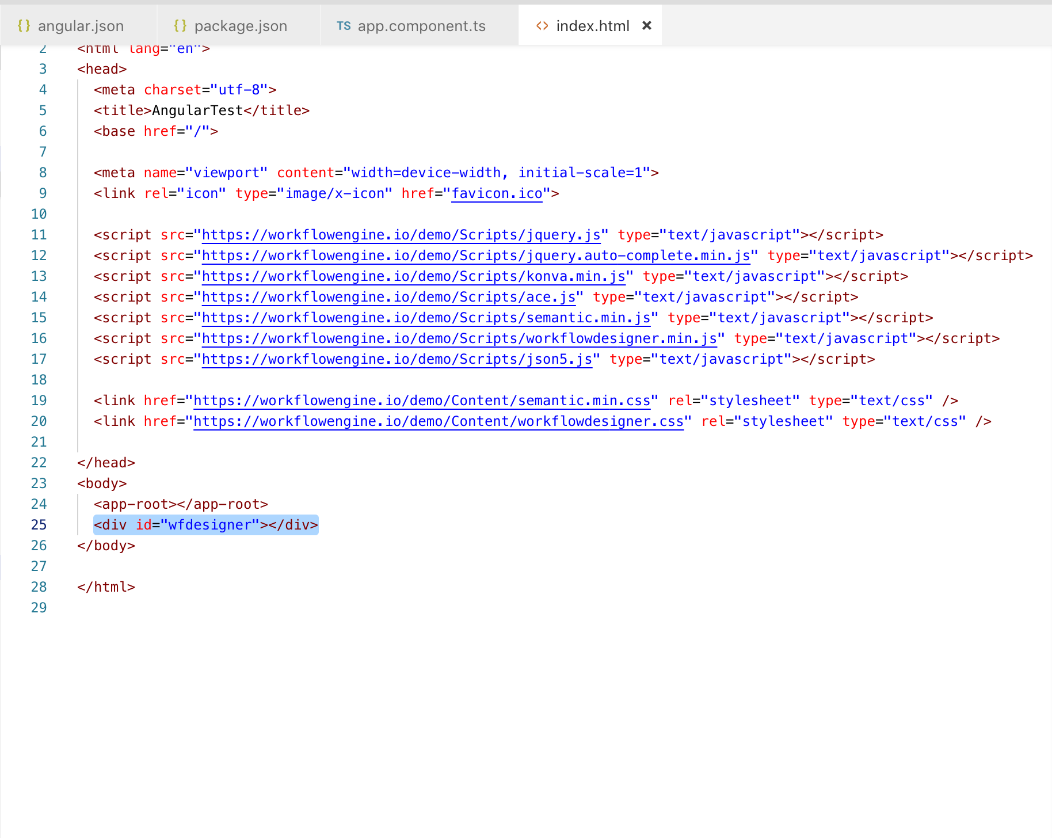Click the HTML brackets icon on index.html tab
Screen dimensions: 1052x838
[542, 26]
